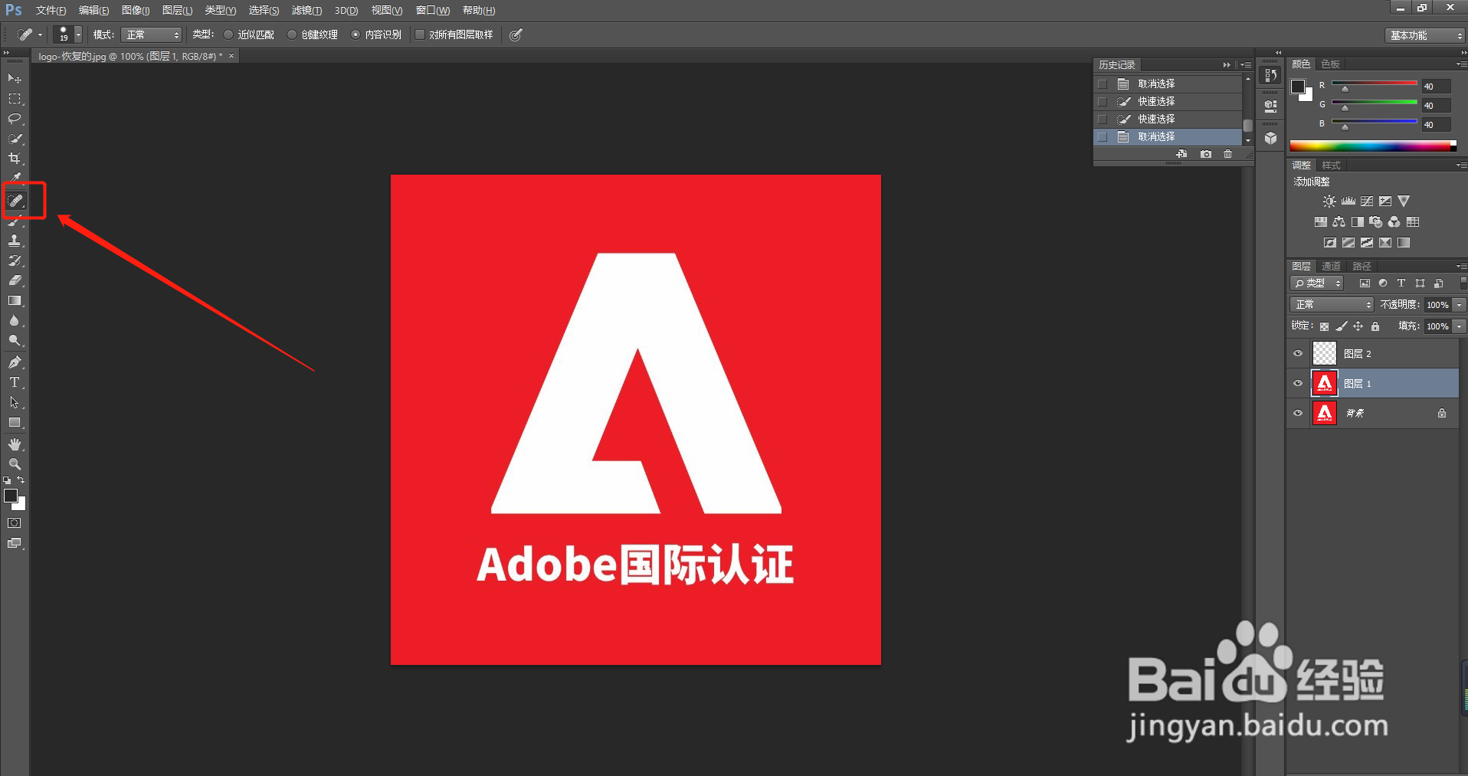
Task: Open the 填充 fill slider dropdown
Action: coord(1459,326)
